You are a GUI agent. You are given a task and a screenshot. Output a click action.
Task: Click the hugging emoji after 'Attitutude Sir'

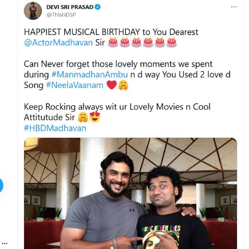pyautogui.click(x=83, y=117)
